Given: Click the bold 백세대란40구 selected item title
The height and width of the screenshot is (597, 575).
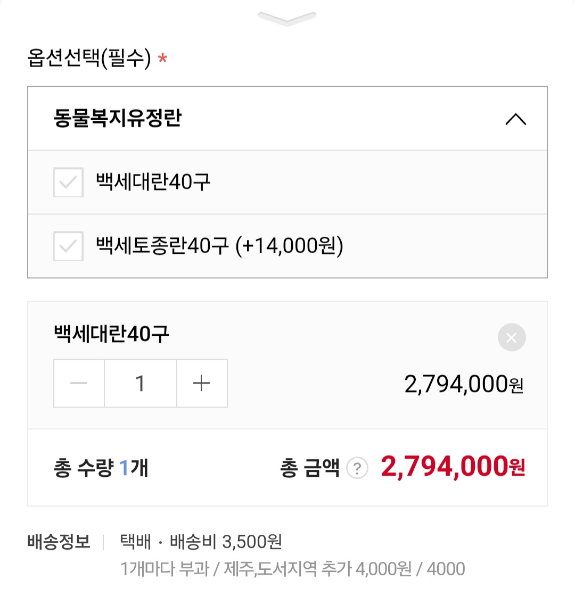Looking at the screenshot, I should click(x=111, y=334).
